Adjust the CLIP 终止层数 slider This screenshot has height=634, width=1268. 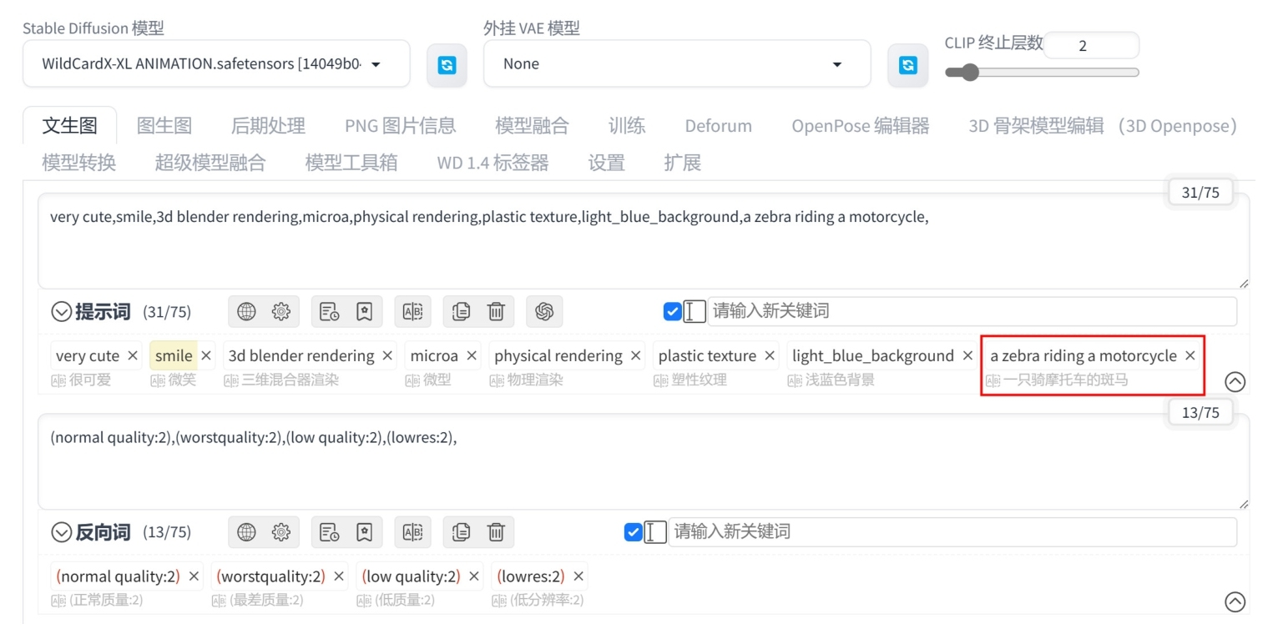coord(1042,73)
